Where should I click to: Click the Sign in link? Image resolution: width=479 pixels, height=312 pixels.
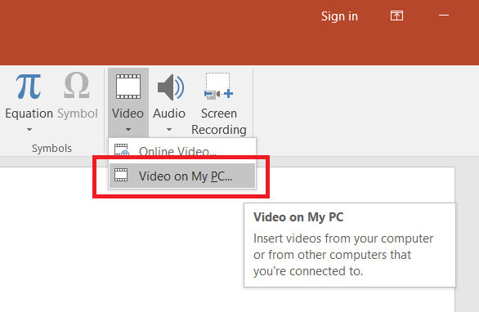pos(339,16)
